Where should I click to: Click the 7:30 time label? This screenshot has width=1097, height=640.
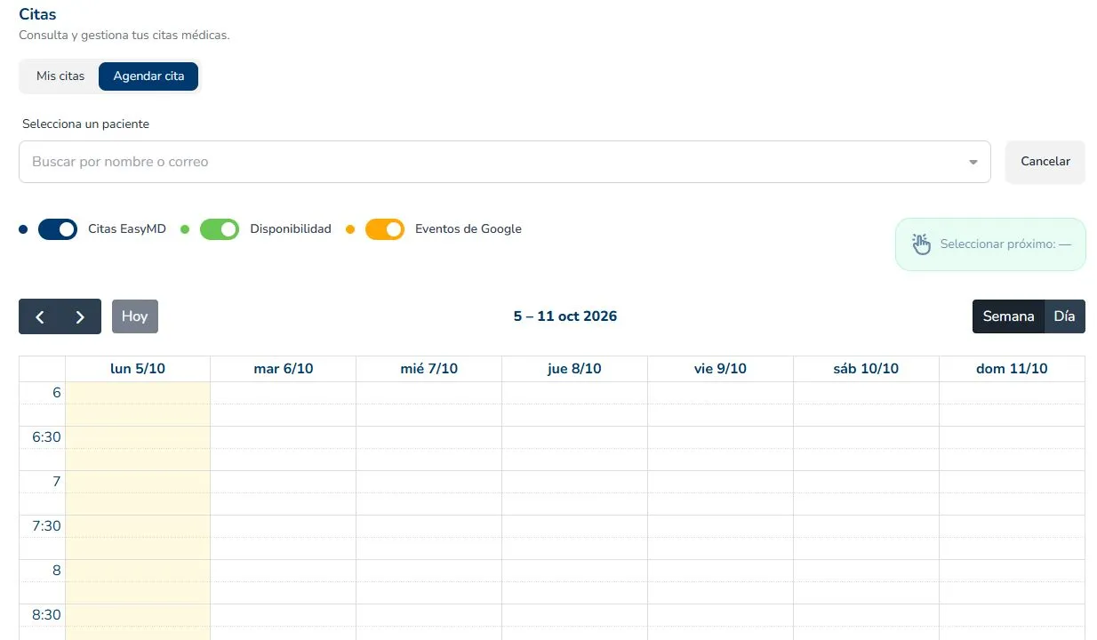pyautogui.click(x=46, y=526)
